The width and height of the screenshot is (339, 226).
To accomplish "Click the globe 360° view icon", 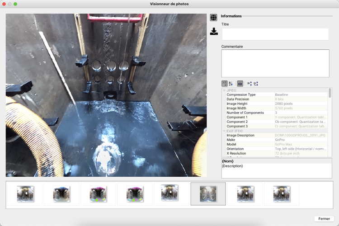I will (x=214, y=18).
